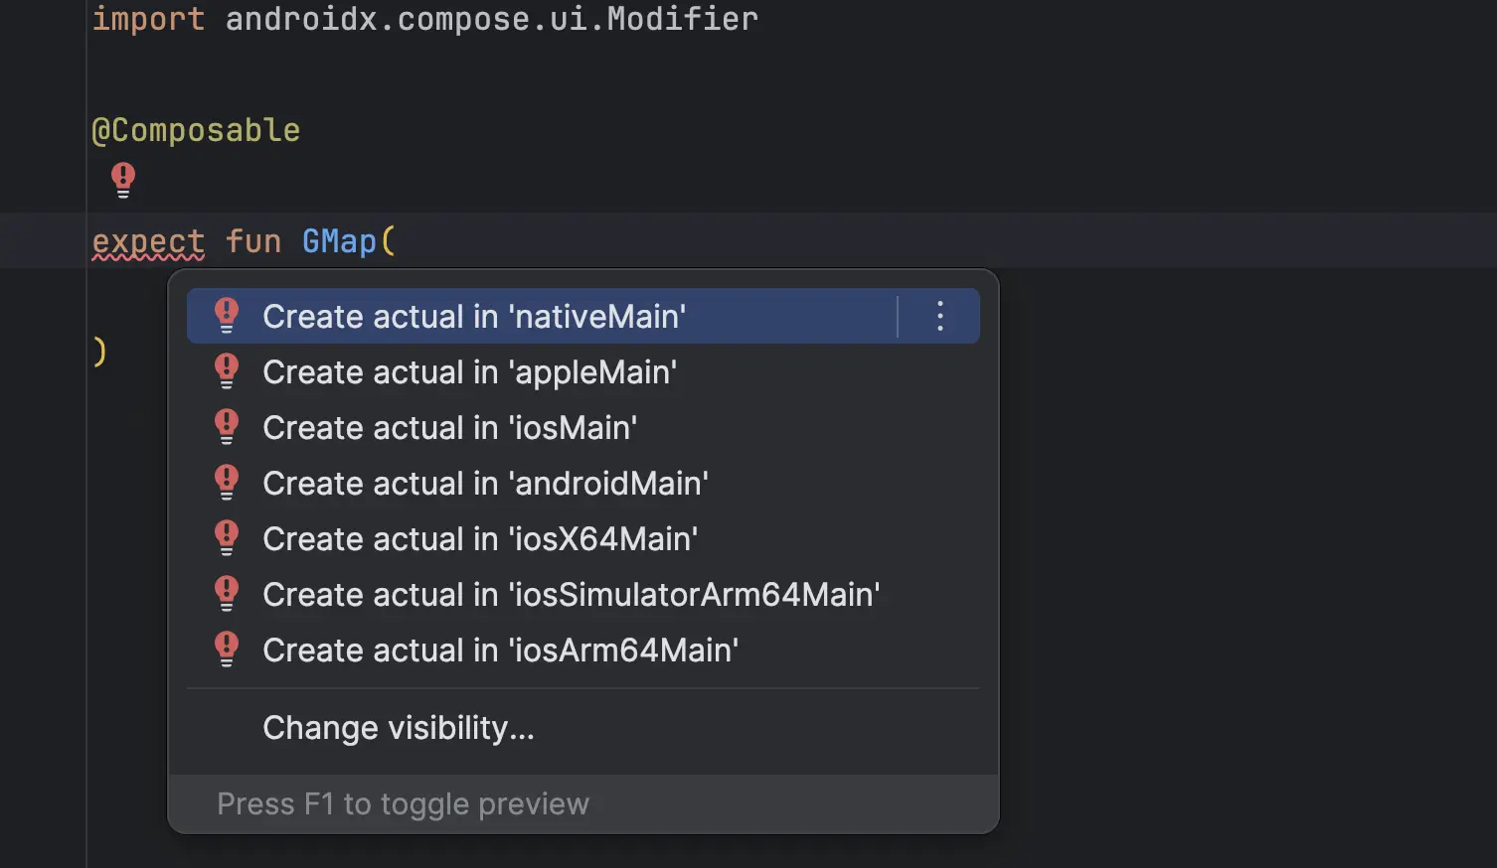Screen dimensions: 1497x868
Task: Click the lightbulb beside 'Create actual in iosArm64Main'
Action: (227, 649)
